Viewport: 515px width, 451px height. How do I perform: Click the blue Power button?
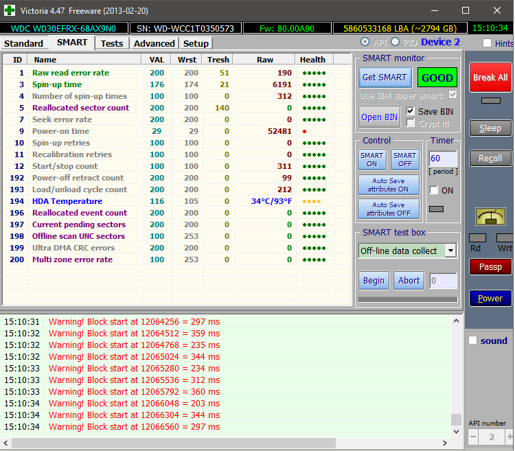point(490,298)
